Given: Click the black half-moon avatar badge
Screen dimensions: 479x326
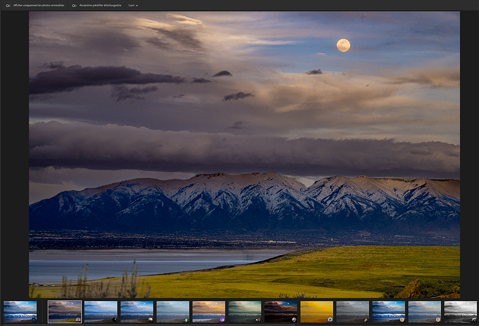Looking at the screenshot, I should [x=114, y=320].
